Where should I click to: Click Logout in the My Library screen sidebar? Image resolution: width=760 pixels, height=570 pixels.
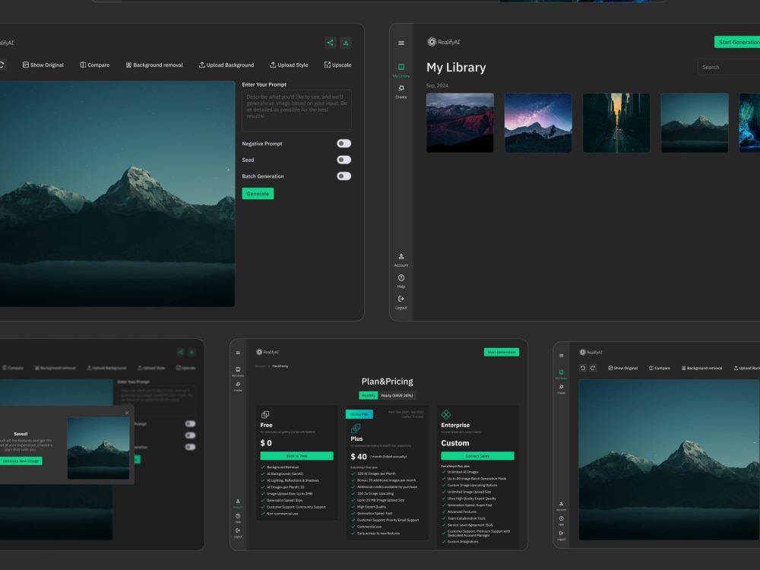pyautogui.click(x=401, y=302)
